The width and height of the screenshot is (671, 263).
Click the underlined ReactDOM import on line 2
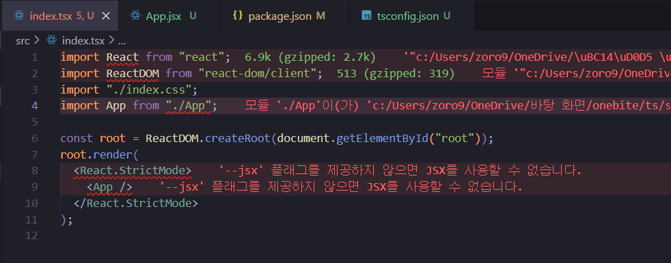(x=133, y=74)
